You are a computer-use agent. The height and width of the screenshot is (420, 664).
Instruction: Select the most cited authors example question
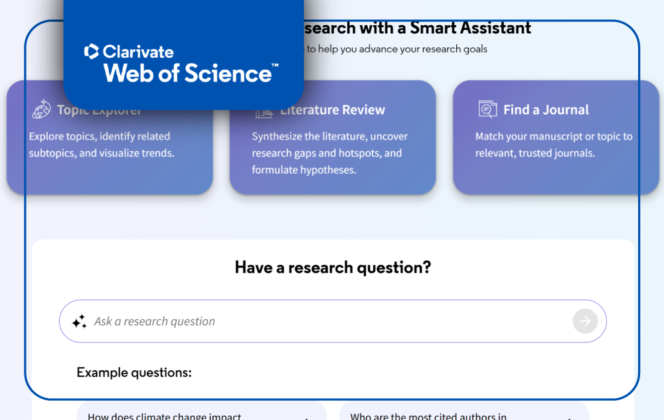pyautogui.click(x=428, y=416)
